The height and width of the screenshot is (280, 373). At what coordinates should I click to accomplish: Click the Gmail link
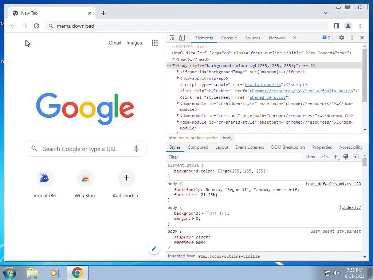click(x=115, y=43)
